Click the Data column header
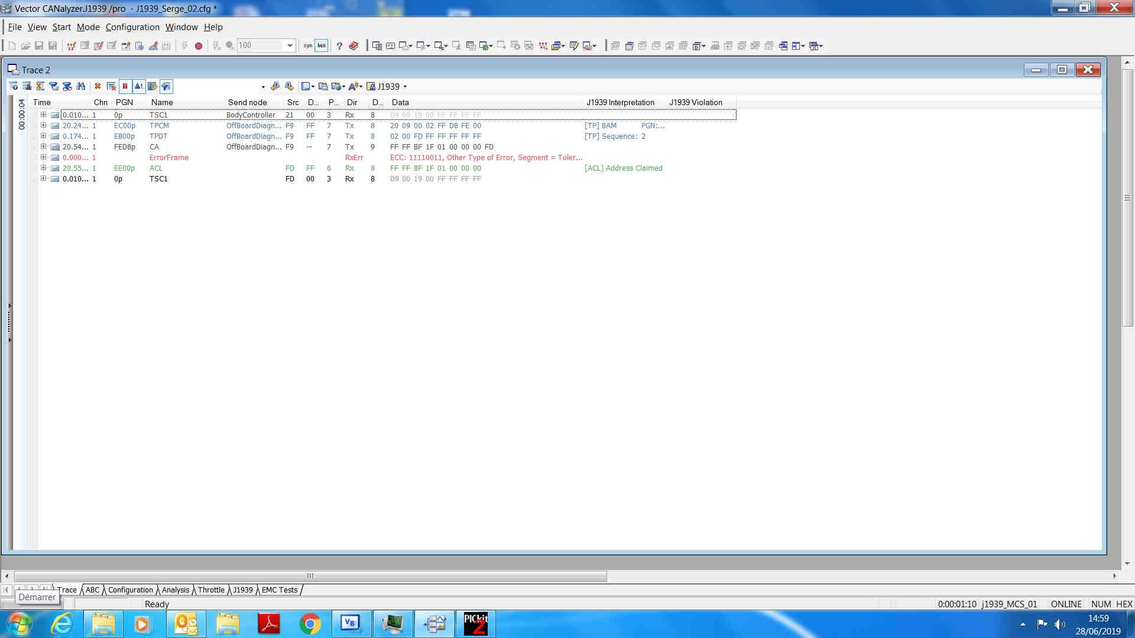 [485, 102]
